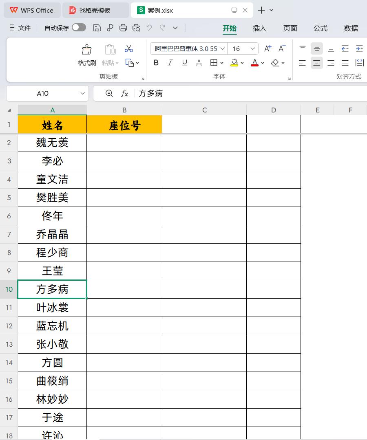Align cell text to the right
367x440 pixels.
click(x=331, y=63)
